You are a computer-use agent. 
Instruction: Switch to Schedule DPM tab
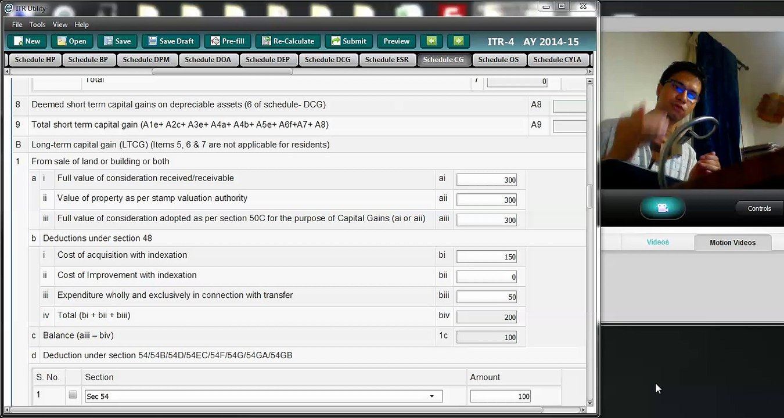(146, 60)
